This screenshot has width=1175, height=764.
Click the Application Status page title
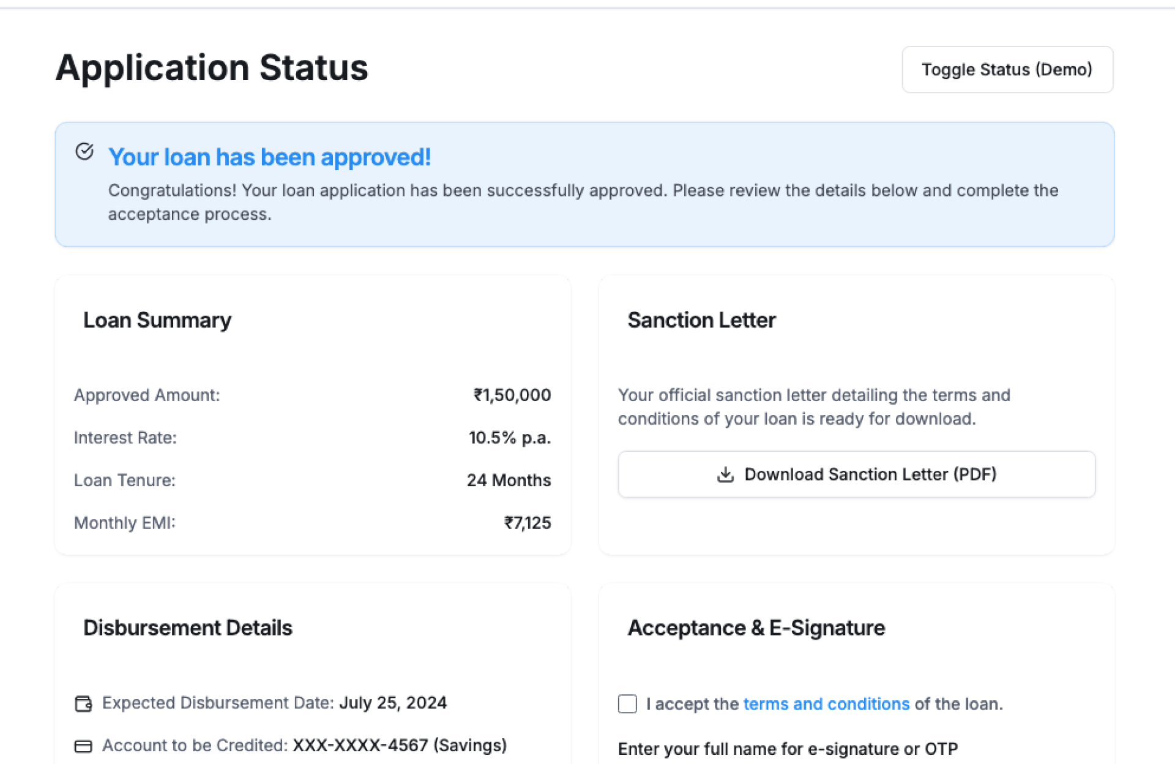212,67
